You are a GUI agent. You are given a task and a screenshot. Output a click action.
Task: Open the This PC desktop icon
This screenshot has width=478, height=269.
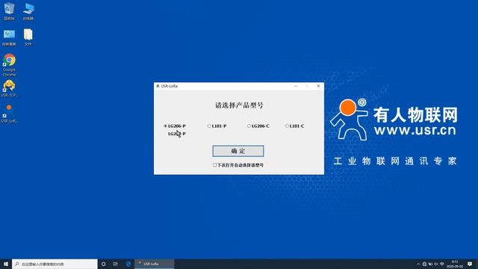[28, 11]
